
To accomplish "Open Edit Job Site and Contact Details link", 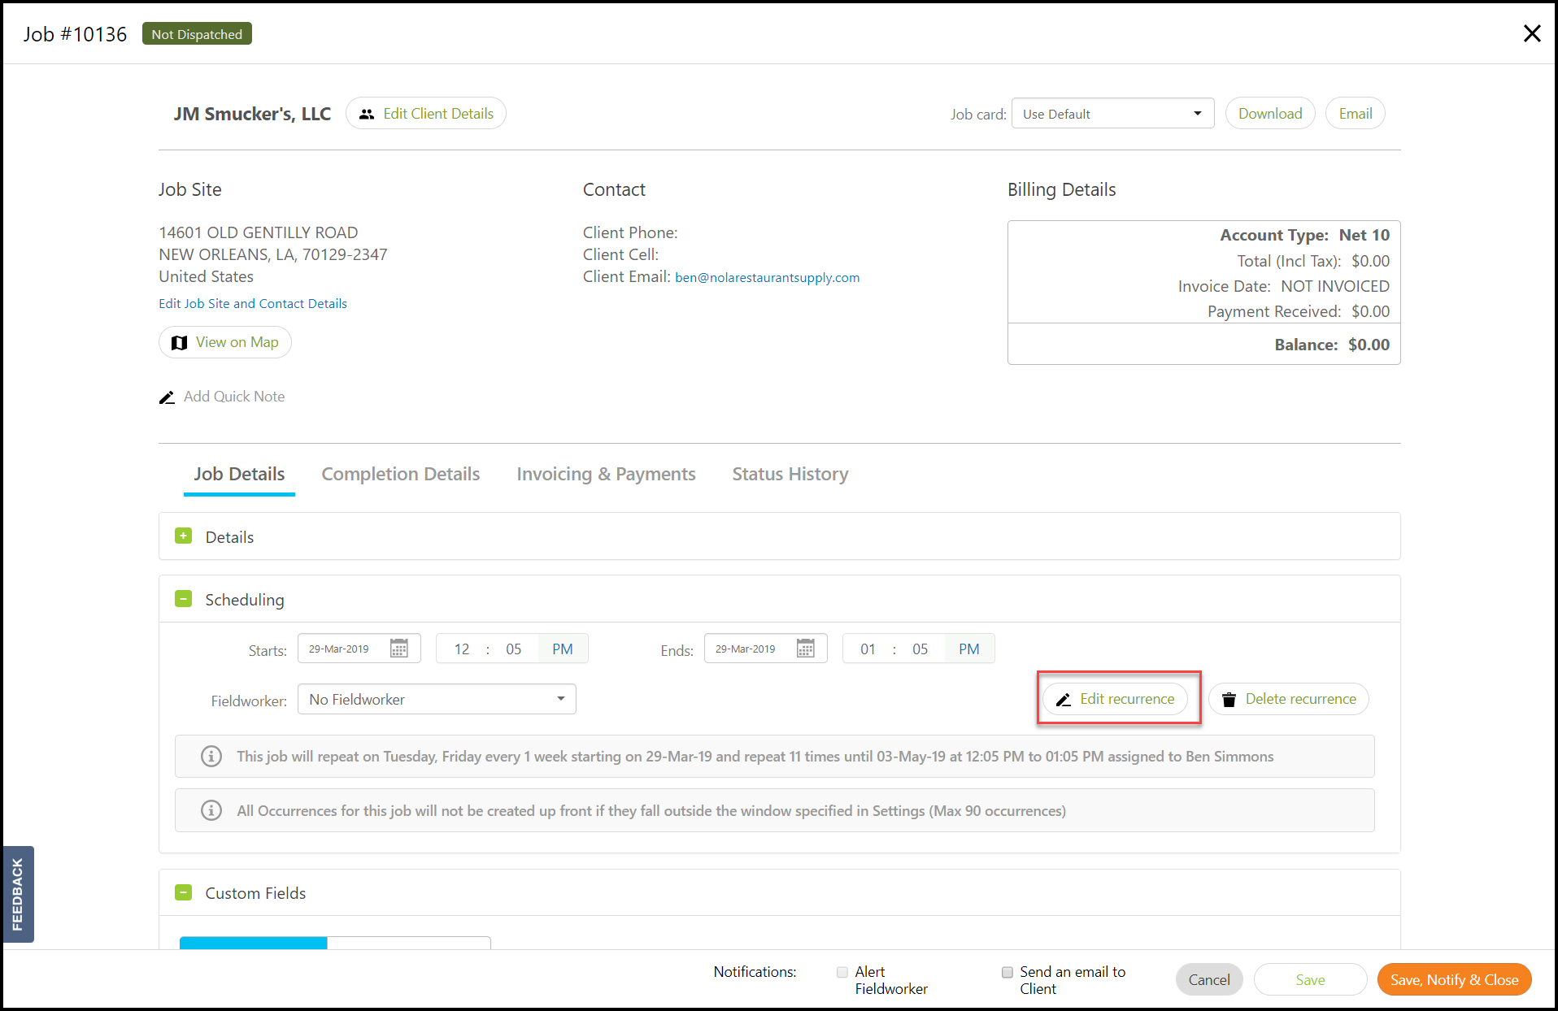I will (x=253, y=304).
